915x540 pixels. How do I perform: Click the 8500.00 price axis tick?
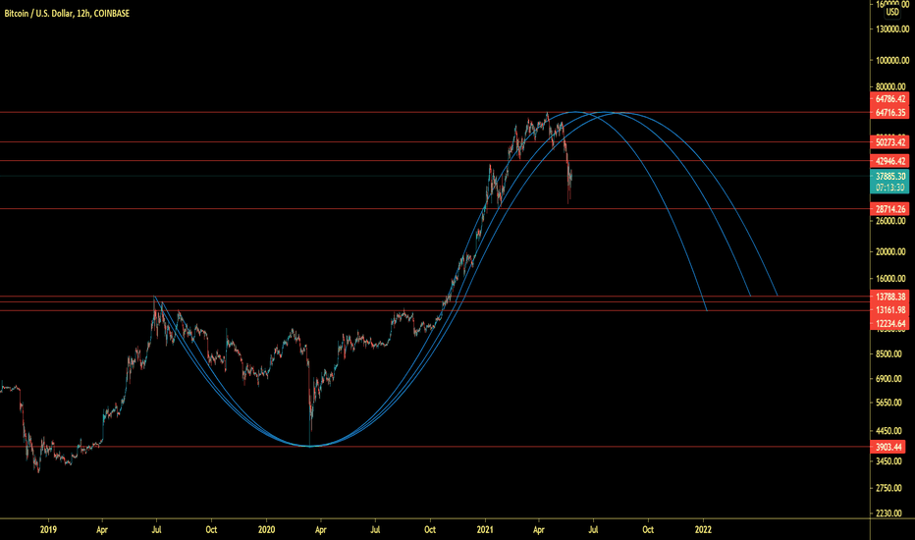[x=889, y=353]
